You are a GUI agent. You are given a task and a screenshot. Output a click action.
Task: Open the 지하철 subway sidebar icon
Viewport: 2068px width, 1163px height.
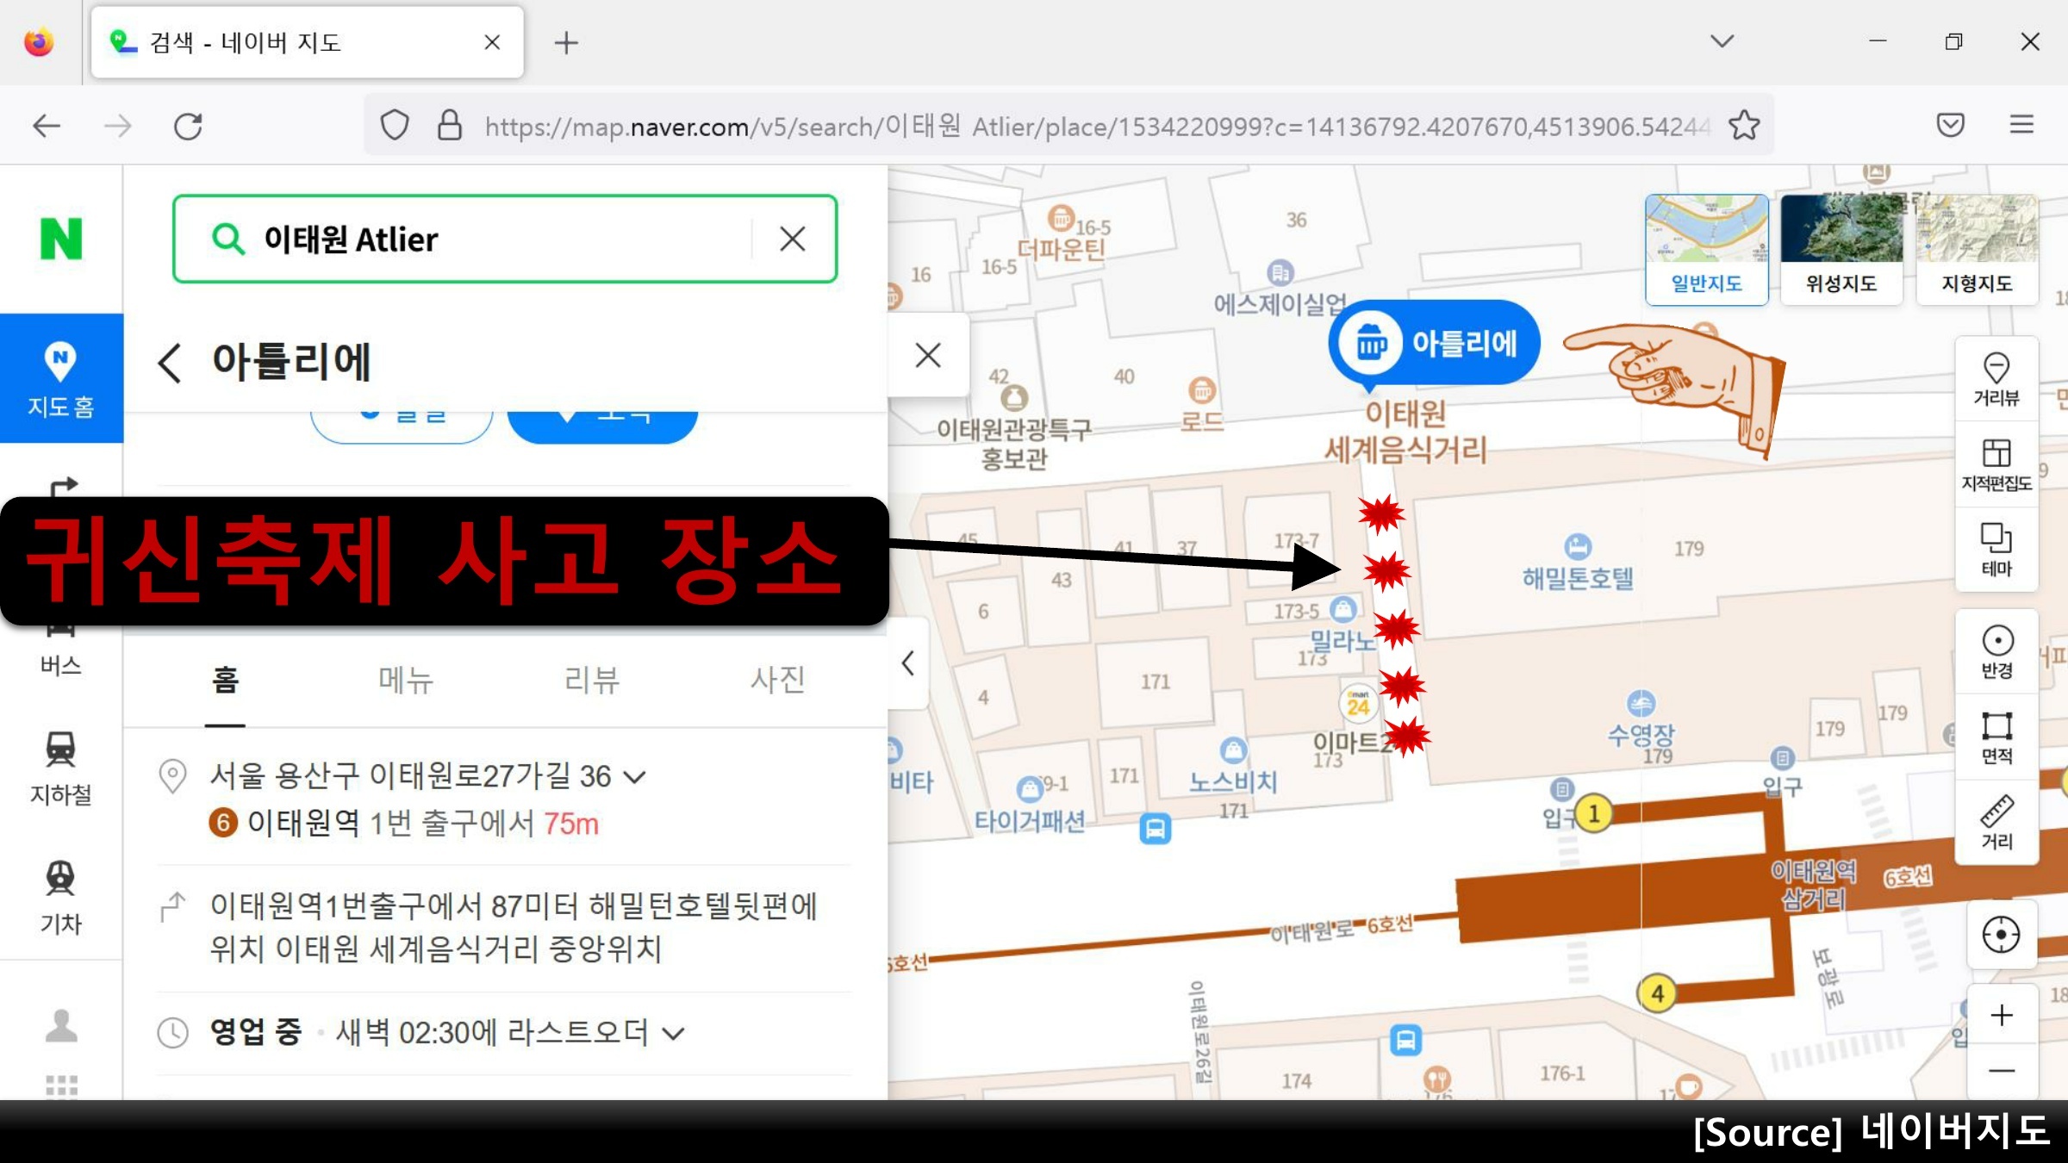tap(60, 767)
